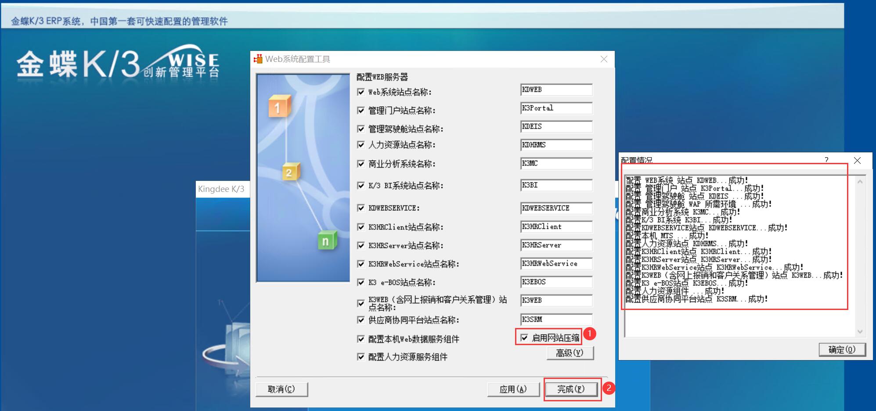The height and width of the screenshot is (411, 876).
Task: Click the K3HRWebService name field
Action: (x=556, y=263)
